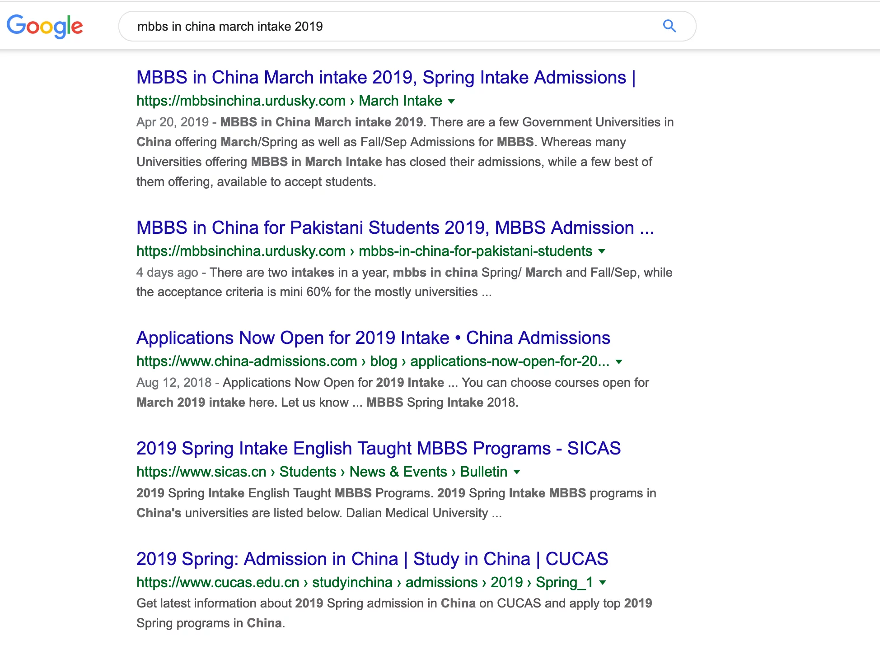The height and width of the screenshot is (649, 880).
Task: Click snippet text 'them offering, available to accept students.'
Action: [x=256, y=182]
